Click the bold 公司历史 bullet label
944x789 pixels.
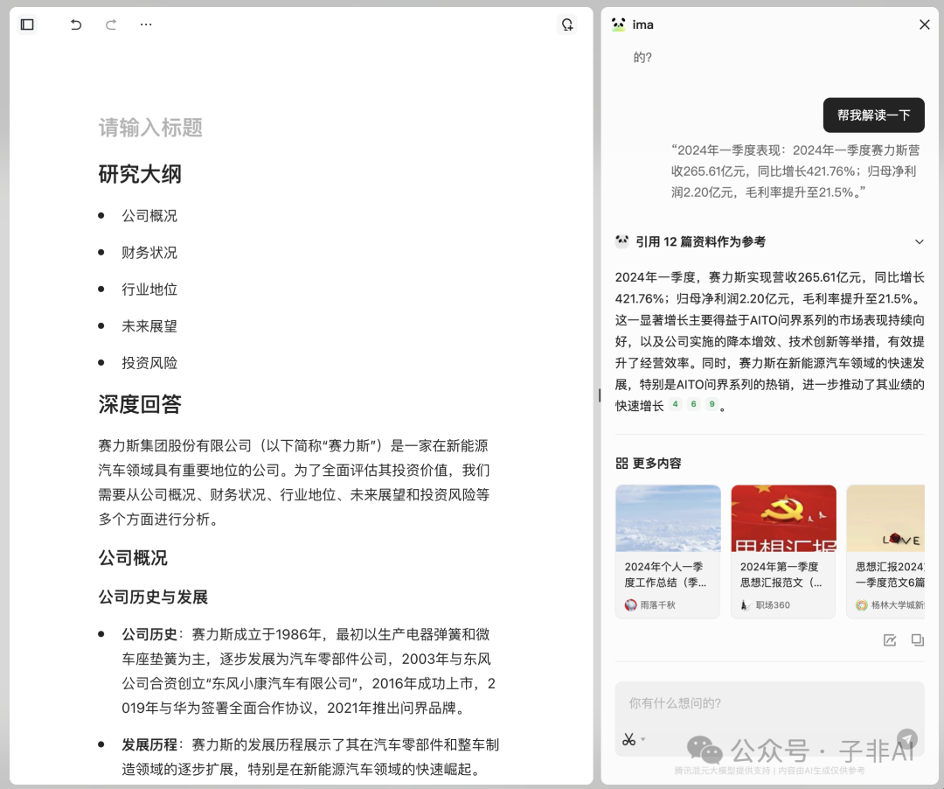tap(149, 634)
